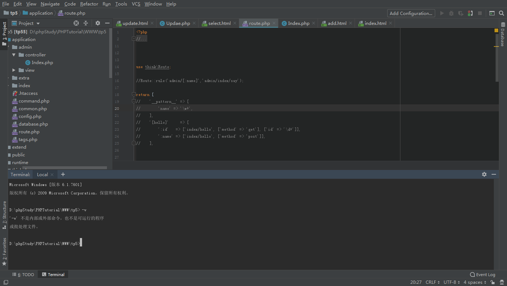Open the Refactor menu

click(x=89, y=4)
